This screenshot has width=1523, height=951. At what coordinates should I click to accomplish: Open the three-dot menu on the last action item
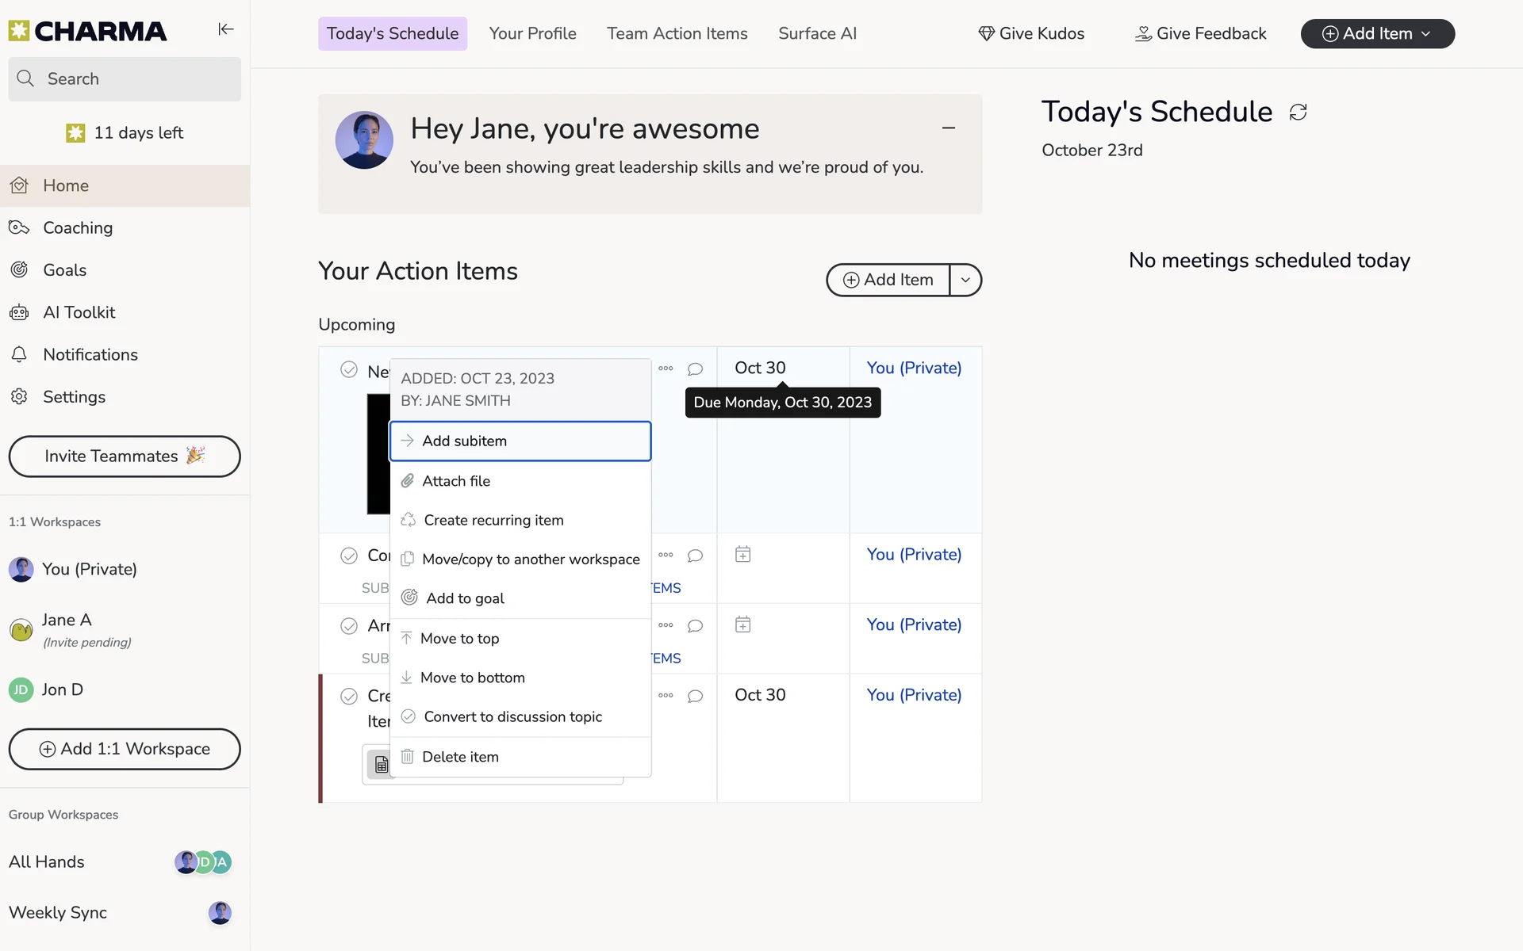pyautogui.click(x=666, y=696)
